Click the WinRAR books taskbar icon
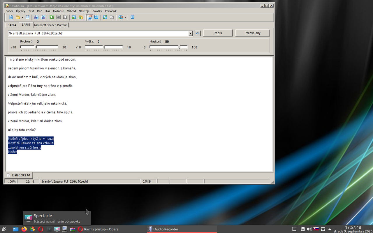 [73, 229]
